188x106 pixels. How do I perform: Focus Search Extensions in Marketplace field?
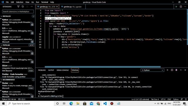pos(18,11)
